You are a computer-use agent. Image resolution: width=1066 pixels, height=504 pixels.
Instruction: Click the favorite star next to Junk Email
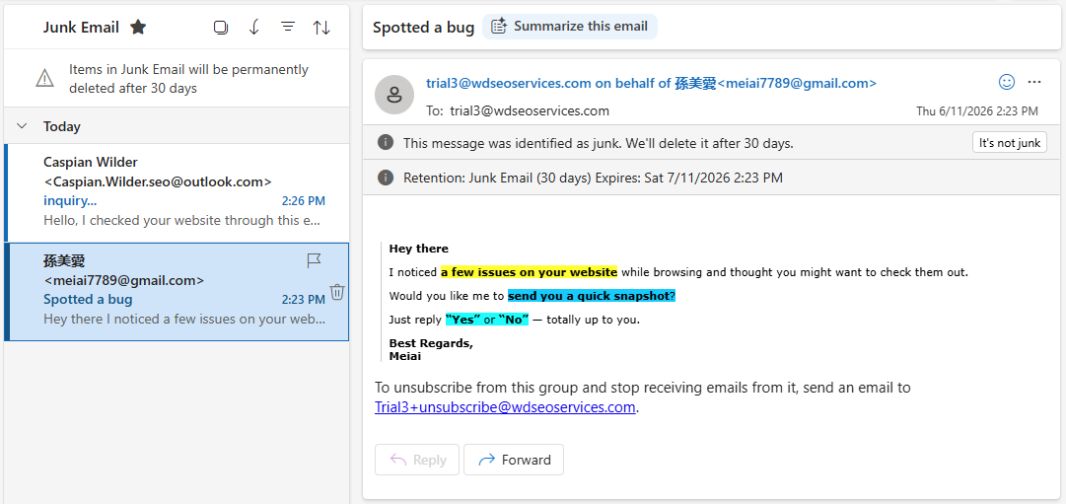pyautogui.click(x=139, y=28)
